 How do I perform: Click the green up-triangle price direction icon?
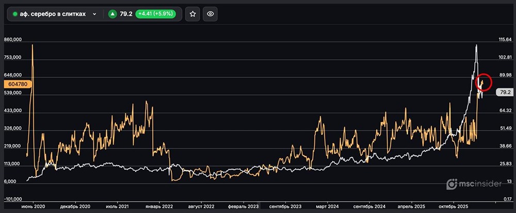point(112,14)
